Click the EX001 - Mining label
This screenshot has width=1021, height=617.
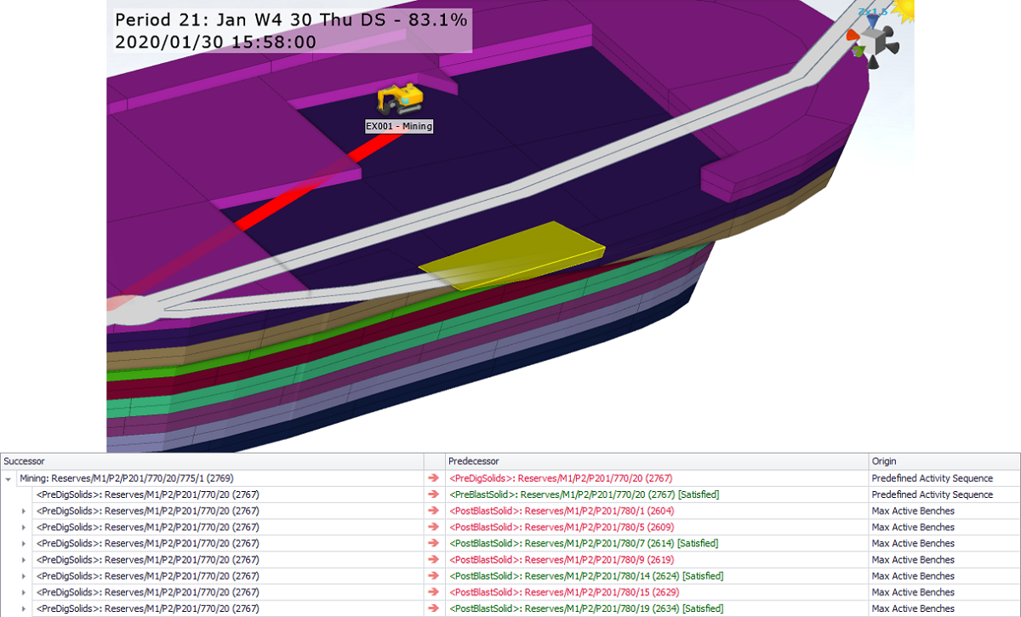tap(399, 127)
